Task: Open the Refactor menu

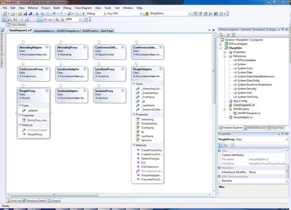Action: point(33,8)
